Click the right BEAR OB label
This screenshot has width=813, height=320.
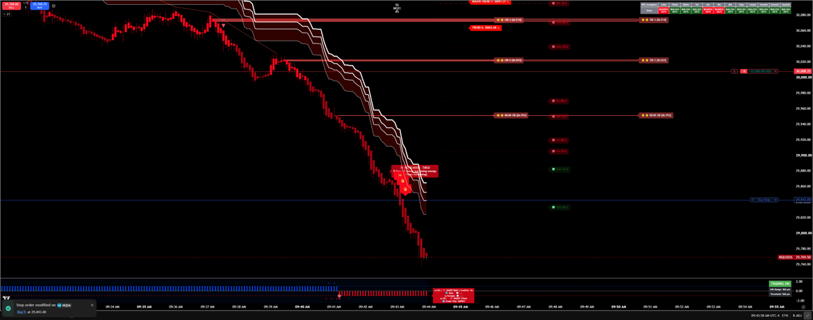point(655,115)
